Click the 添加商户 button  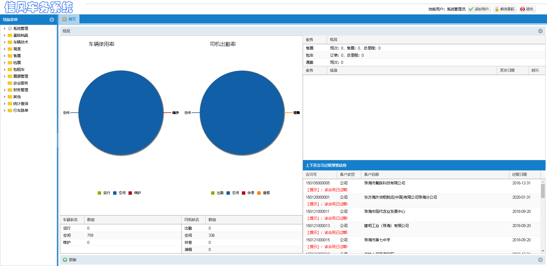tap(479, 9)
